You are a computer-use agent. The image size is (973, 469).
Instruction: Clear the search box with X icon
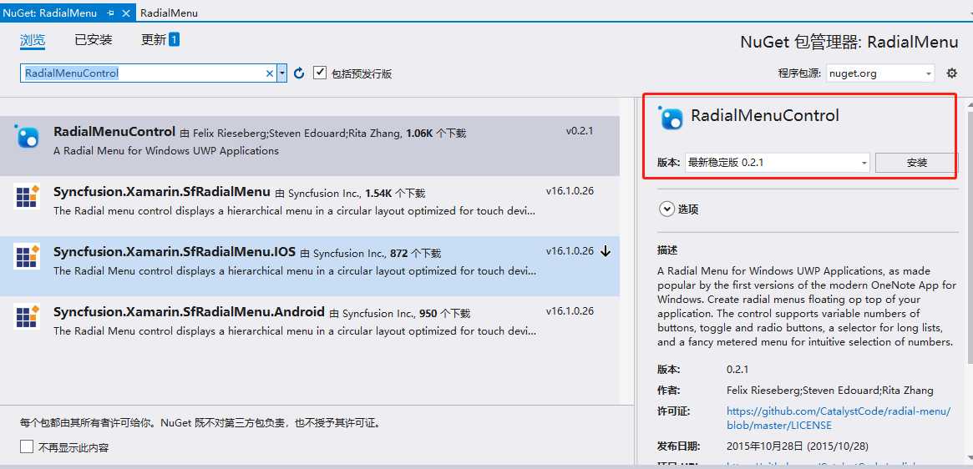coord(269,73)
